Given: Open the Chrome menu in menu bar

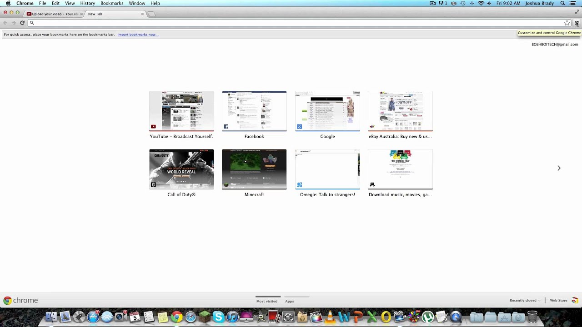Looking at the screenshot, I should point(25,3).
